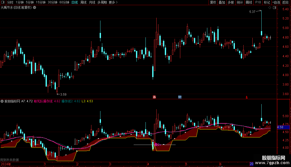Screen dimensions: 291x167
Task: Toggle the sidebar panel icon at top-left
Action: click(x=3, y=2)
